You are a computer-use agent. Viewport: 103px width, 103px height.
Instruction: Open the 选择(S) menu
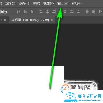[10, 3]
